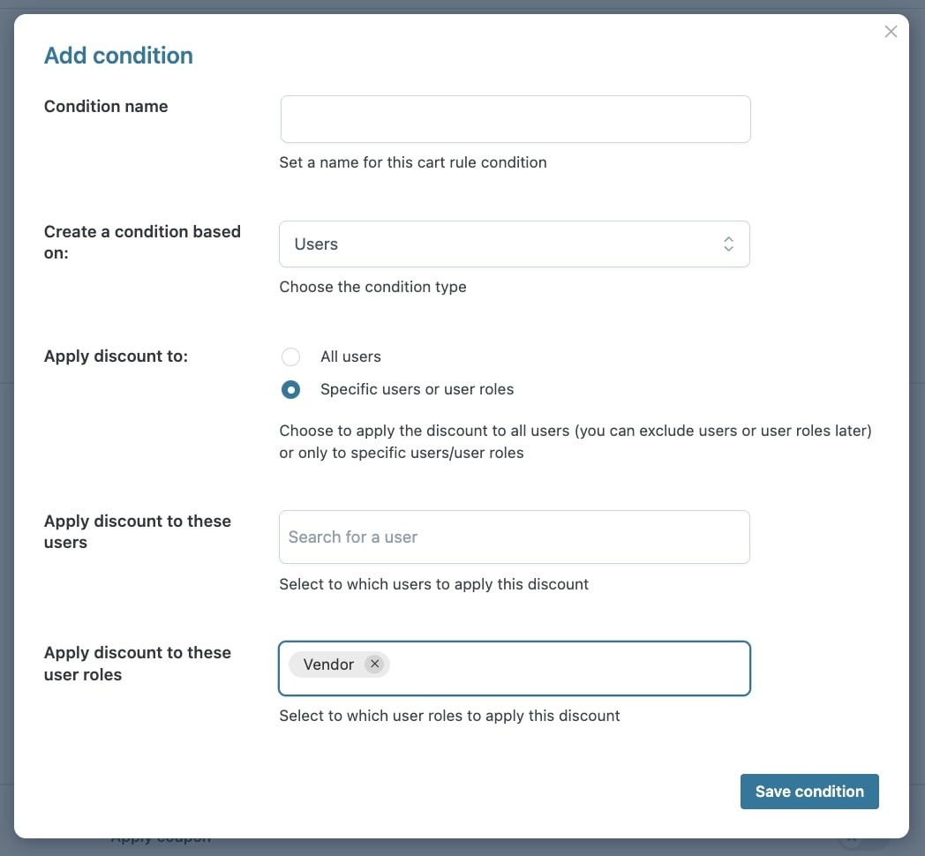Click the 'Add condition' dialog heading

tap(118, 56)
